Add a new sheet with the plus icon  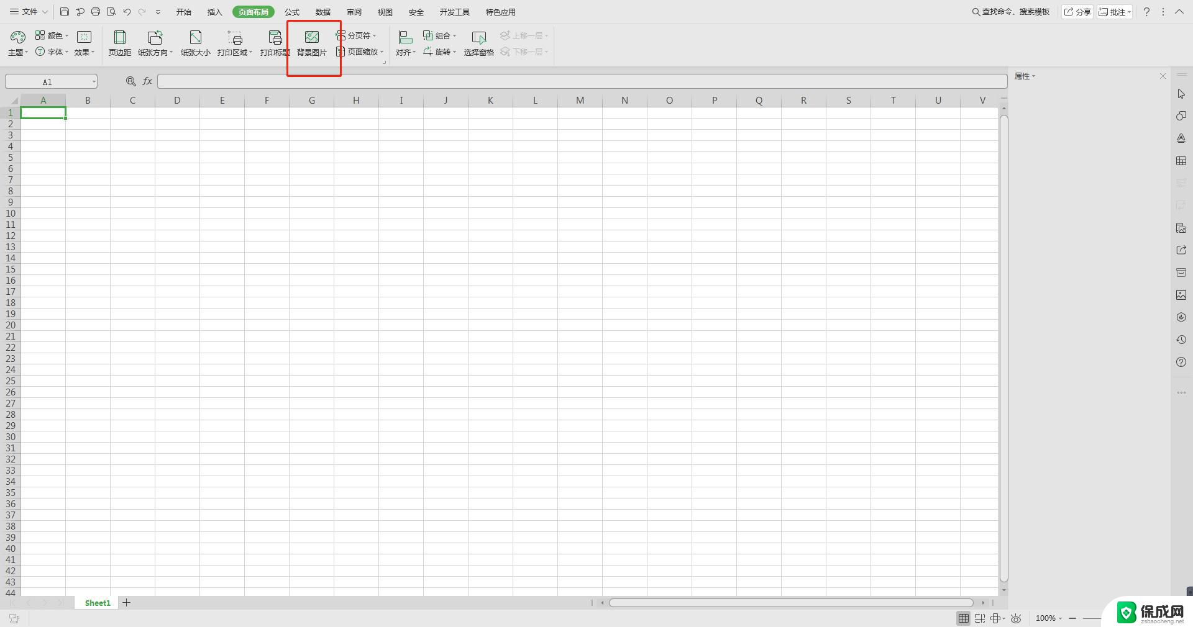pos(126,603)
